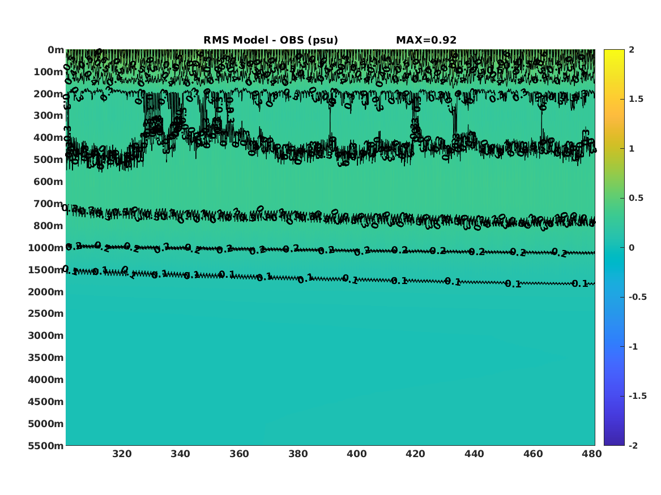Click the '200m' depth axis label
Image resolution: width=661 pixels, height=495 pixels.
click(x=49, y=94)
